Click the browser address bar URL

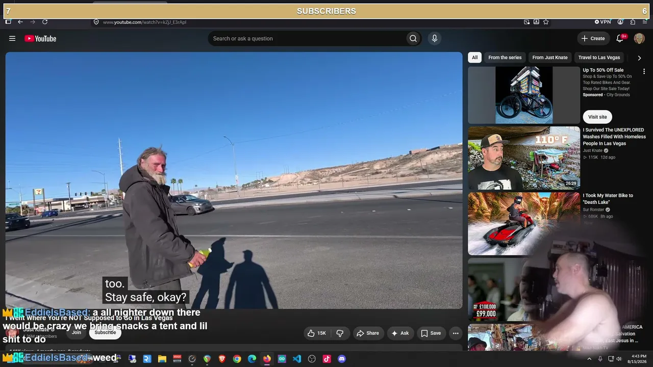coord(144,22)
